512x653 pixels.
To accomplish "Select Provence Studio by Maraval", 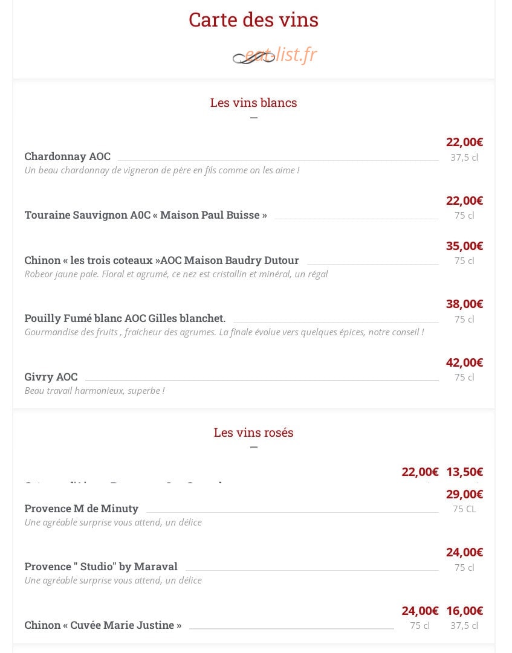I will [101, 567].
